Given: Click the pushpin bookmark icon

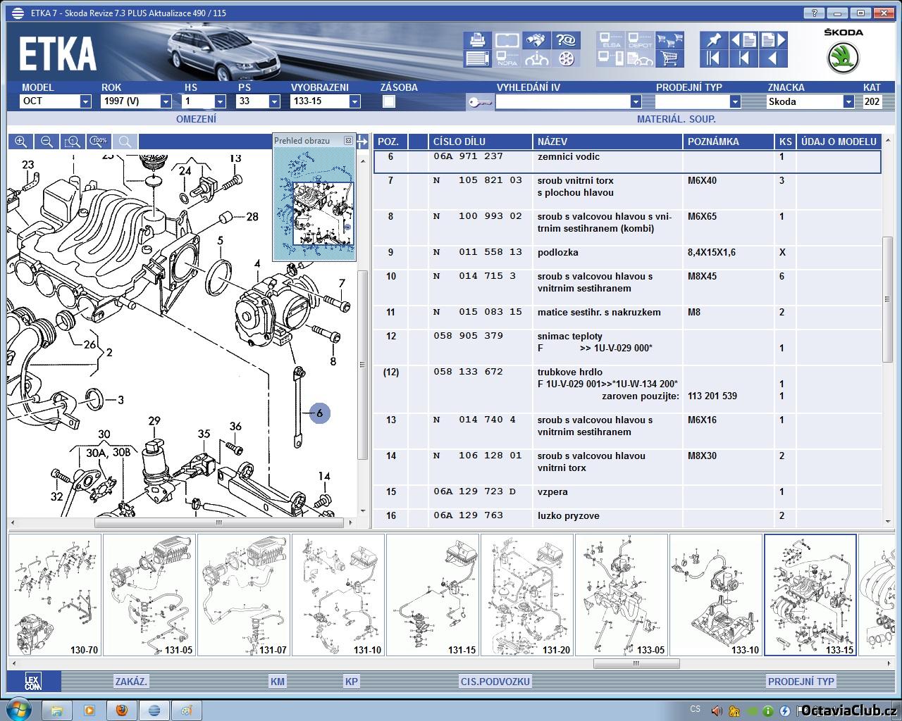Looking at the screenshot, I should pos(712,40).
